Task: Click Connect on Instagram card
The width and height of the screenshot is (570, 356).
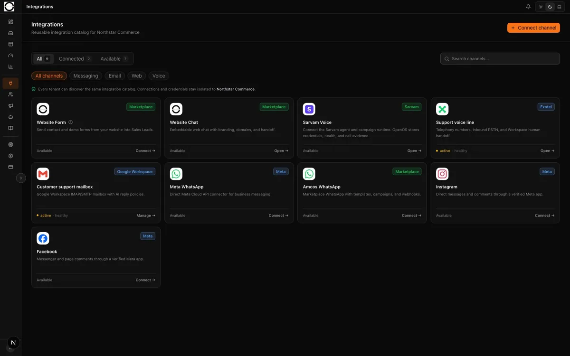Action: coord(544,215)
